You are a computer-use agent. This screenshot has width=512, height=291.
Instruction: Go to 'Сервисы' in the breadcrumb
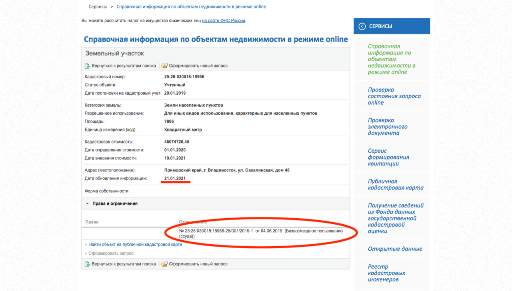(98, 7)
